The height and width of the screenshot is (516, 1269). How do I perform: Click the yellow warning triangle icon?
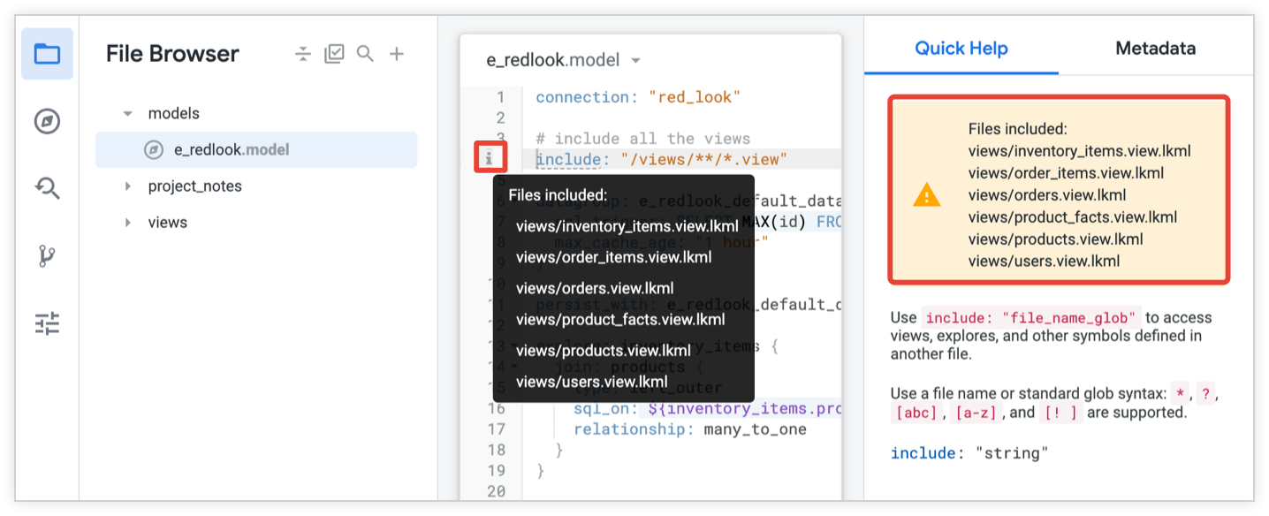point(926,195)
